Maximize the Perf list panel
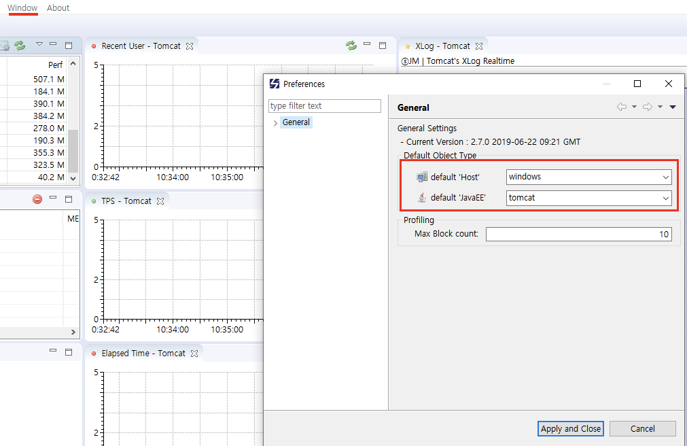This screenshot has height=446, width=687. (69, 45)
